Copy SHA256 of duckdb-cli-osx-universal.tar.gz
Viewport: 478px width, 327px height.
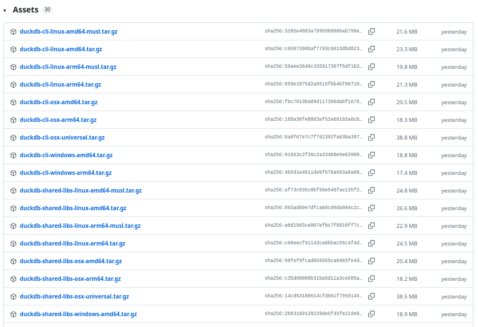pos(371,137)
